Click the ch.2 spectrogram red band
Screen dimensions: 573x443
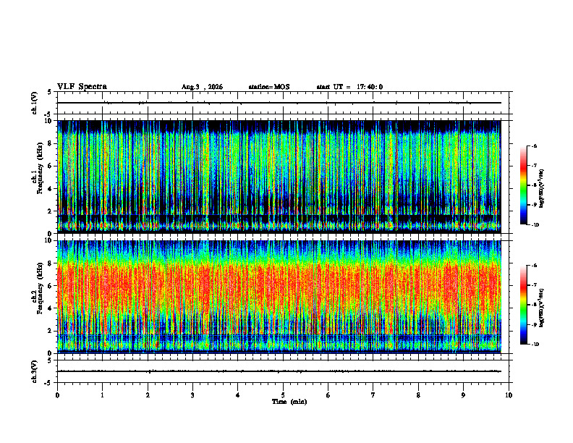279,286
